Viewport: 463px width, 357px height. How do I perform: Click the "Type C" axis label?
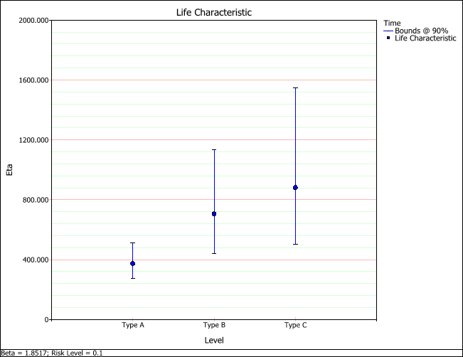point(295,326)
